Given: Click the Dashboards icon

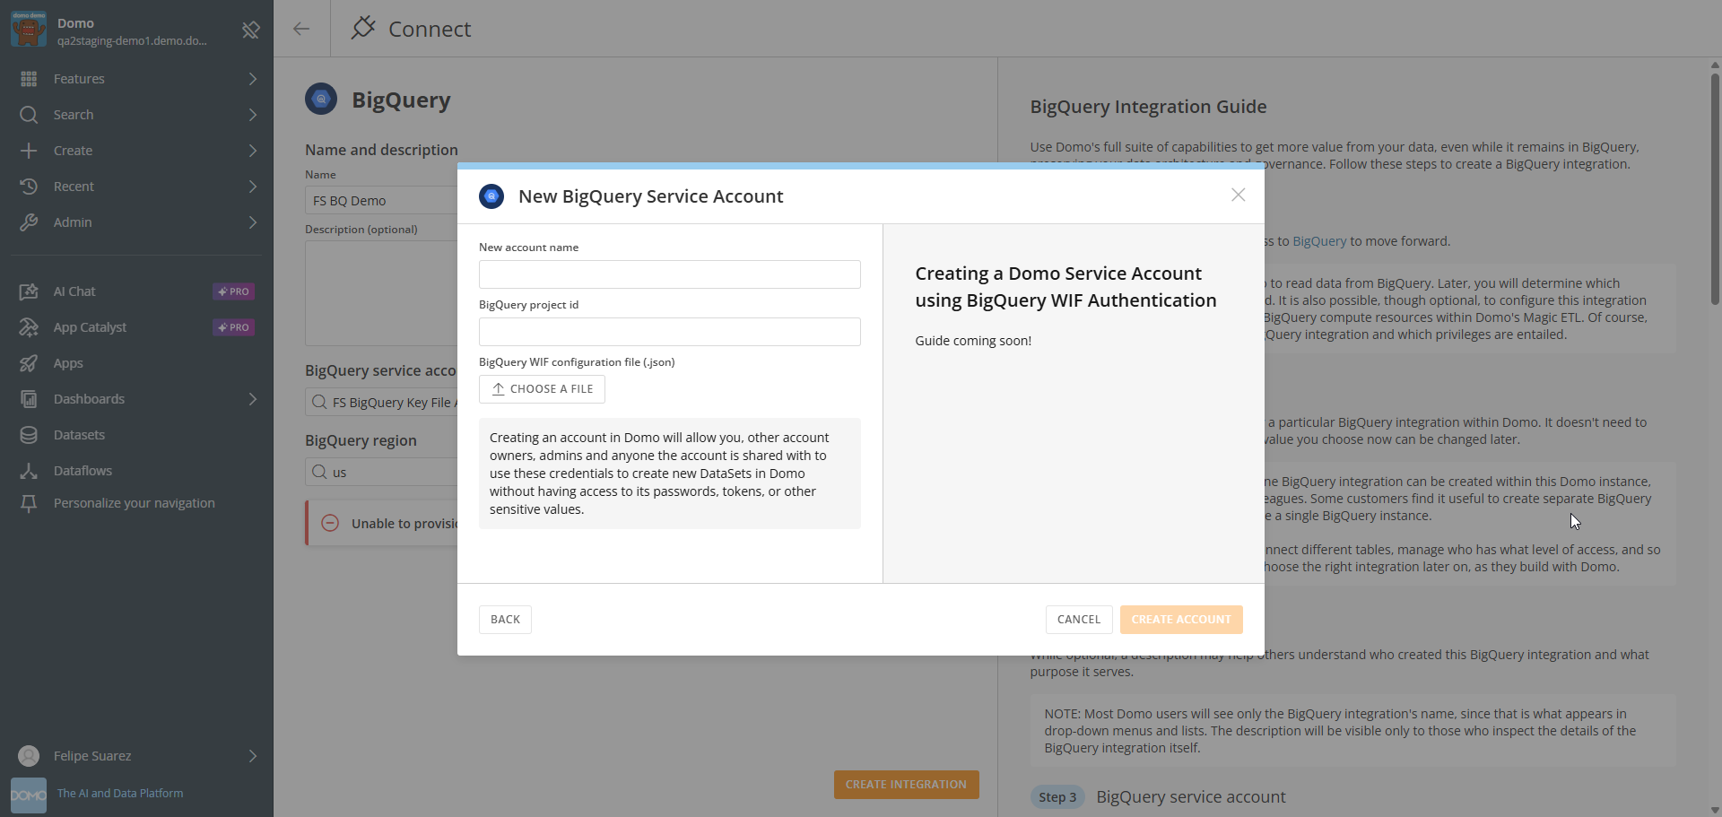Looking at the screenshot, I should coord(29,399).
